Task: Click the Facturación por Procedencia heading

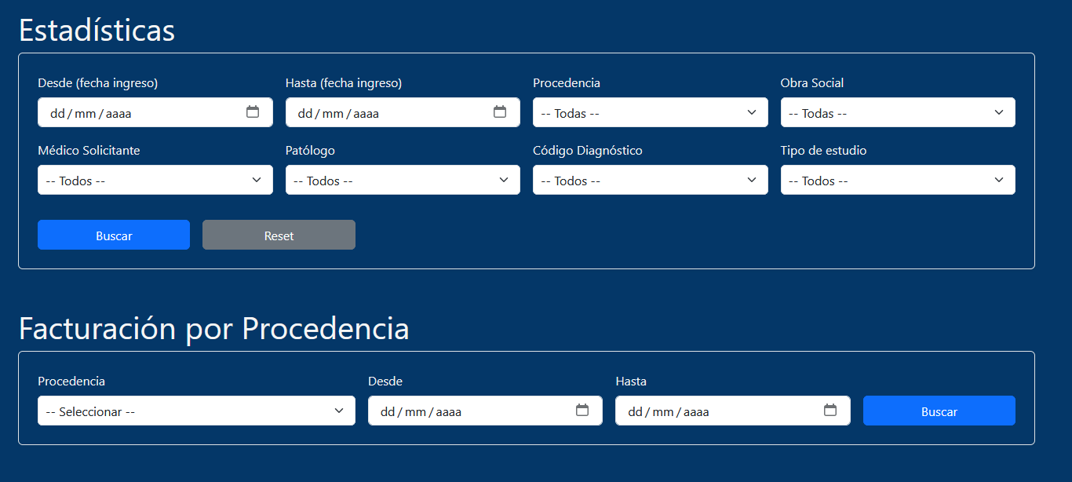Action: (213, 328)
